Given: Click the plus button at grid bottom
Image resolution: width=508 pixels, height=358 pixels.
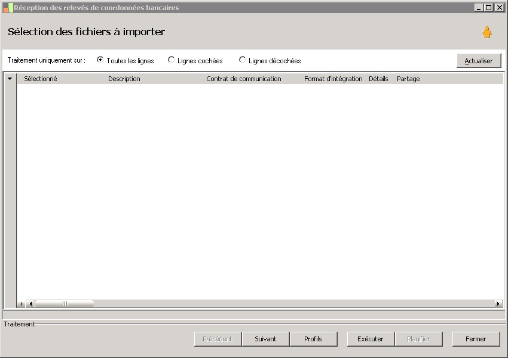Looking at the screenshot, I should click(22, 304).
